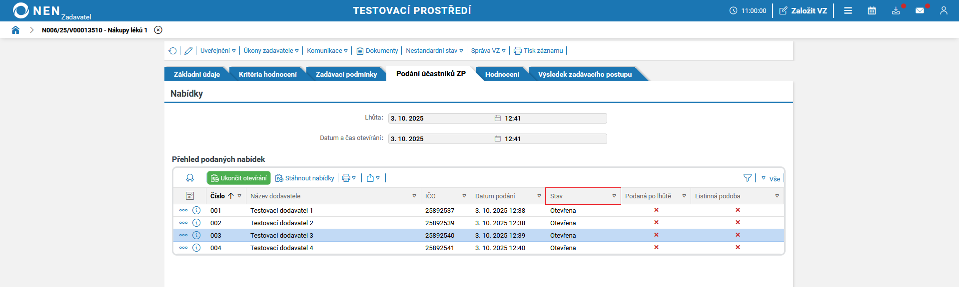Open the calendar icon in header

click(872, 10)
